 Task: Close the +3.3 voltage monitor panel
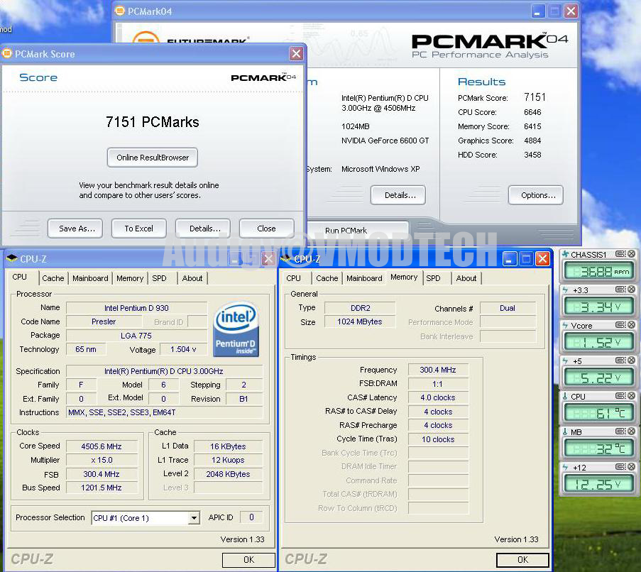632,290
